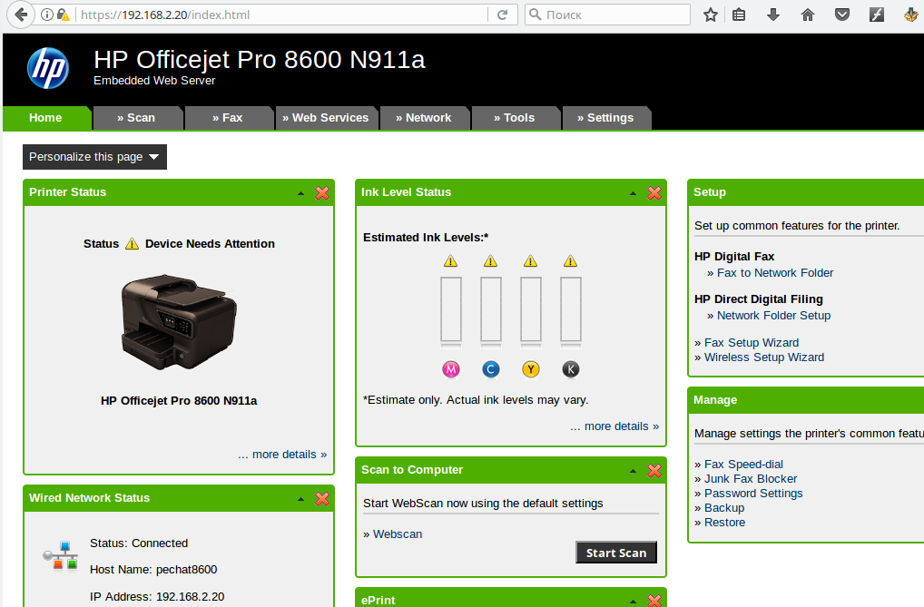Close the ePrint panel

(654, 601)
